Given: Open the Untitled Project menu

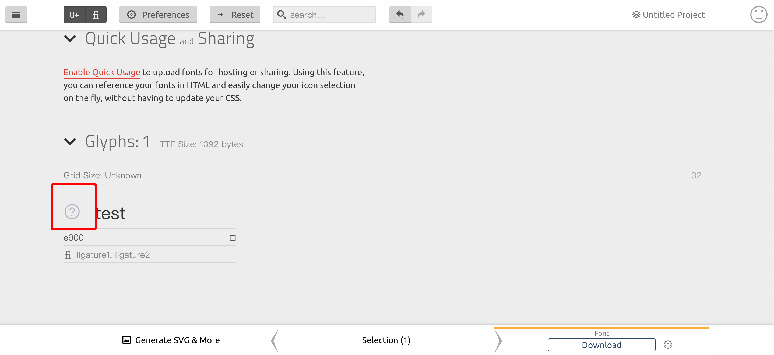Looking at the screenshot, I should [x=668, y=15].
